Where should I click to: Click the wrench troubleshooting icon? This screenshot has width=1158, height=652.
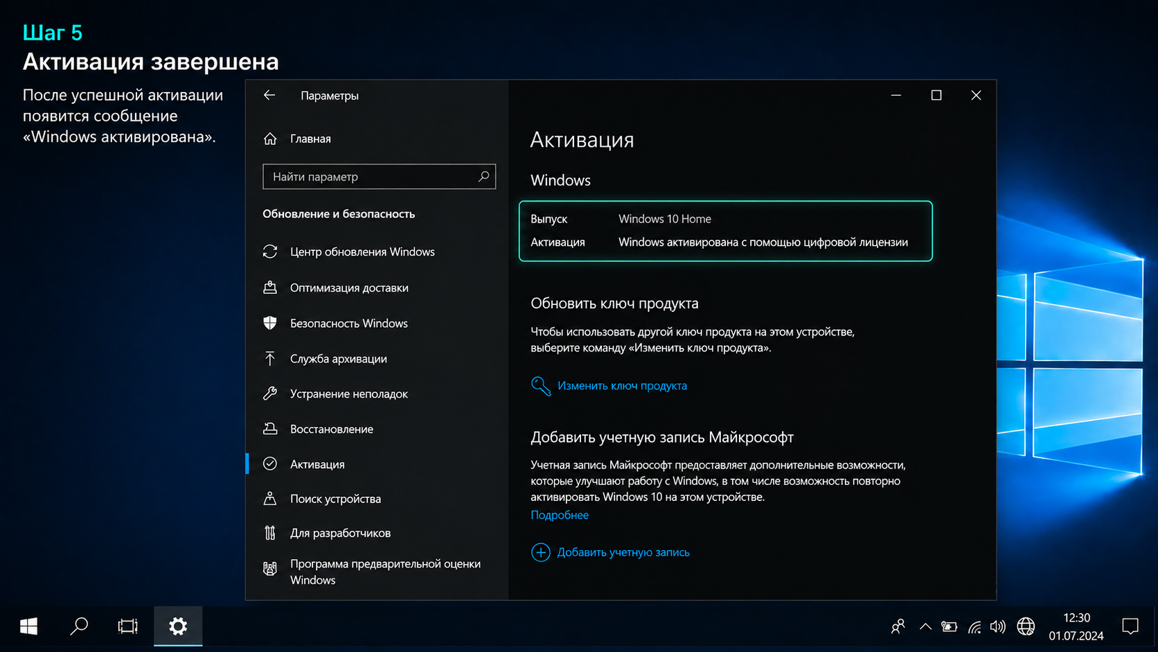click(x=270, y=394)
